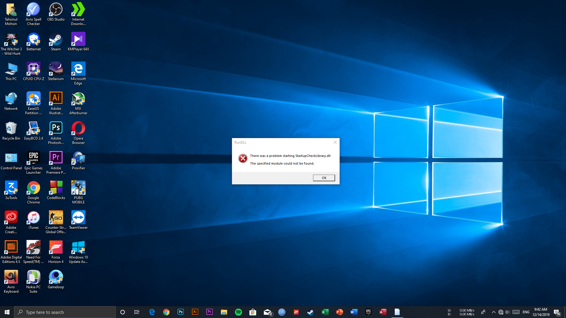Open Task View button taskbar

137,312
